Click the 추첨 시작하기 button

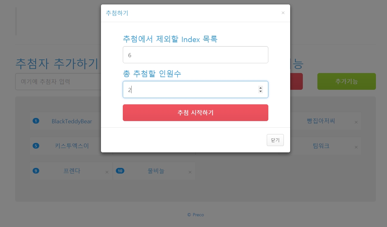tap(196, 113)
